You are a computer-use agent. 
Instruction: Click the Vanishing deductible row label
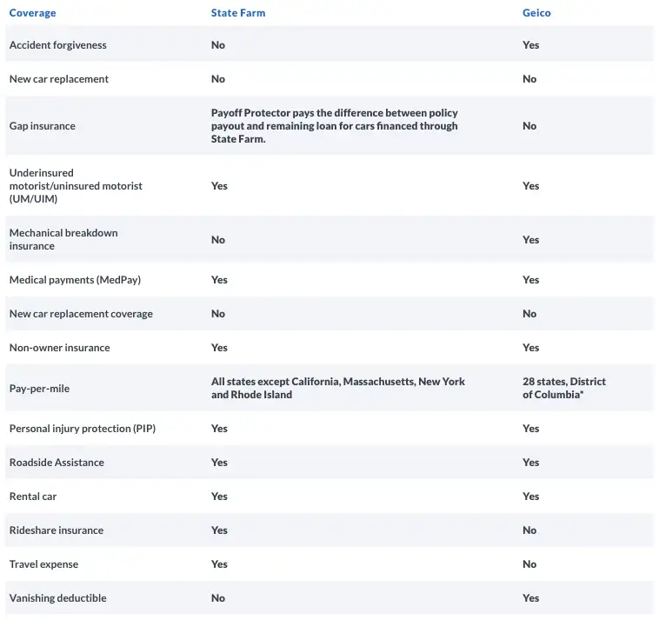click(58, 598)
